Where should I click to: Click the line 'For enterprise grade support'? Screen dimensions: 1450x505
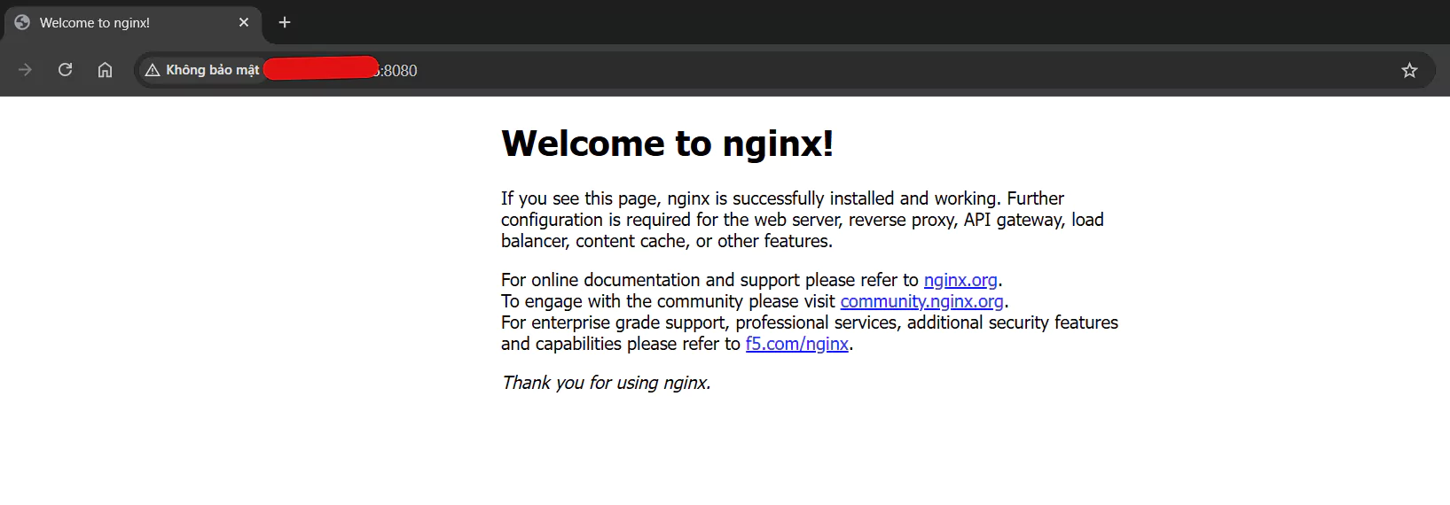(810, 322)
